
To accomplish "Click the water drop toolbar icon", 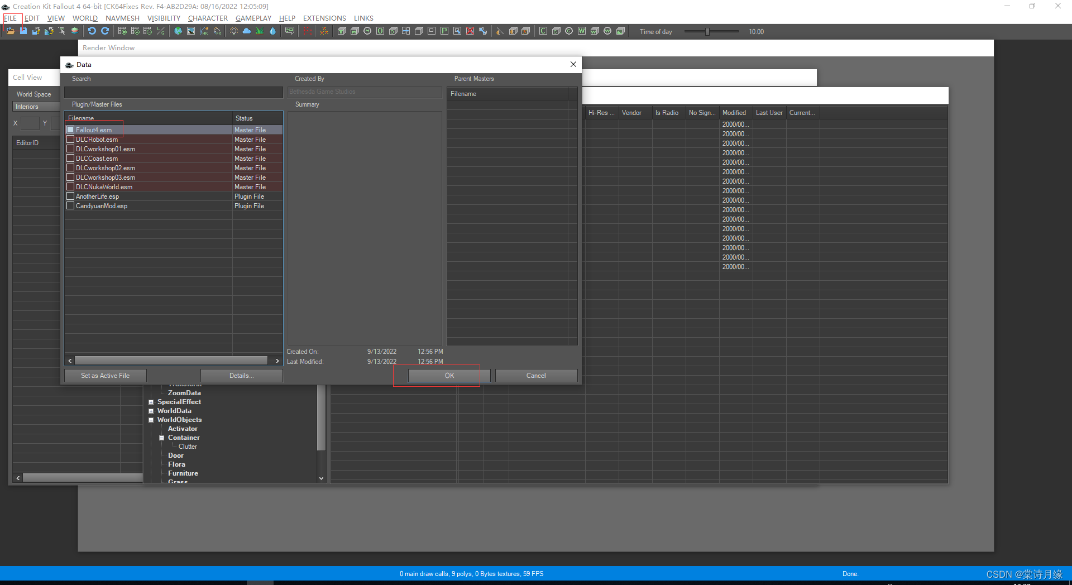I will click(x=272, y=31).
